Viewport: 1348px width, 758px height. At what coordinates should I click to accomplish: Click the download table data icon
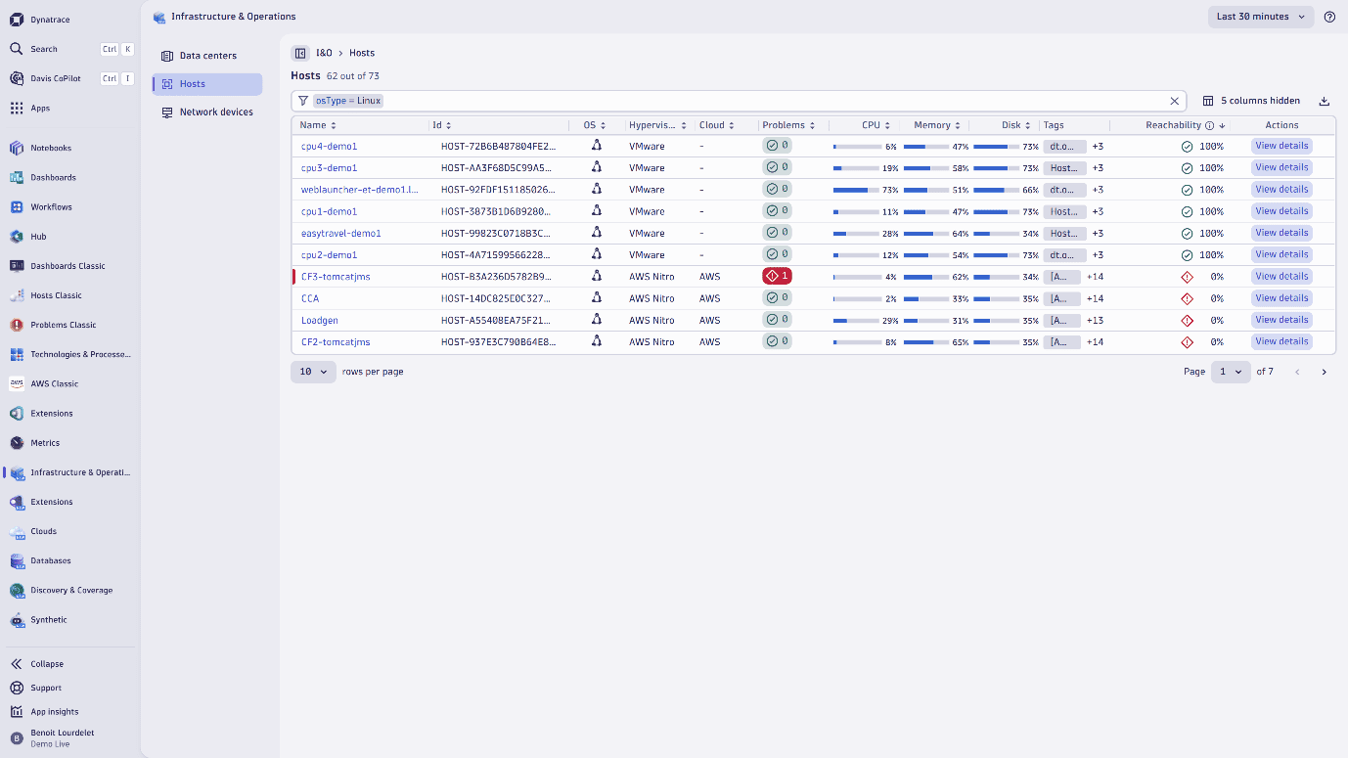(x=1325, y=101)
